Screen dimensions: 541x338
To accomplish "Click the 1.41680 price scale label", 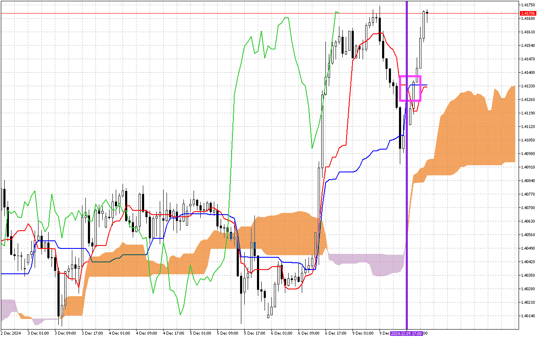I will (x=527, y=19).
